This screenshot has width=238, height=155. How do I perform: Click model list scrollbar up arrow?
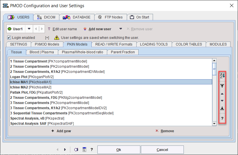pyautogui.click(x=214, y=61)
